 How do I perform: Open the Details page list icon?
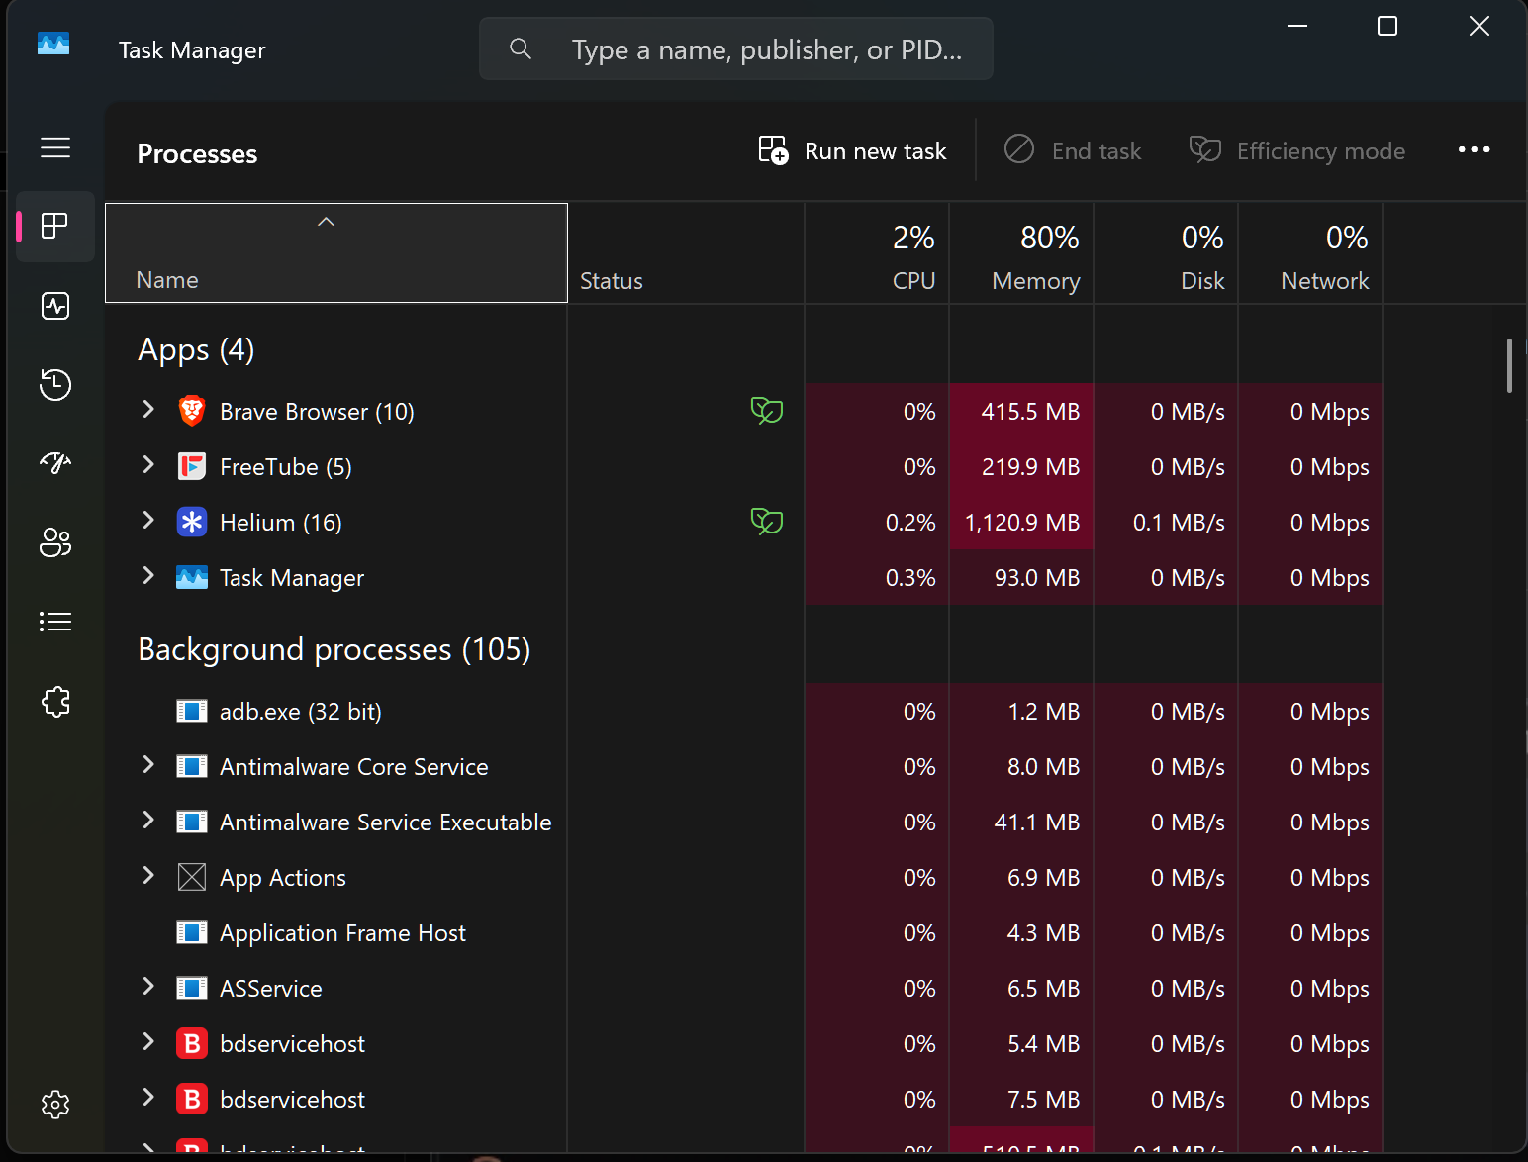[55, 622]
